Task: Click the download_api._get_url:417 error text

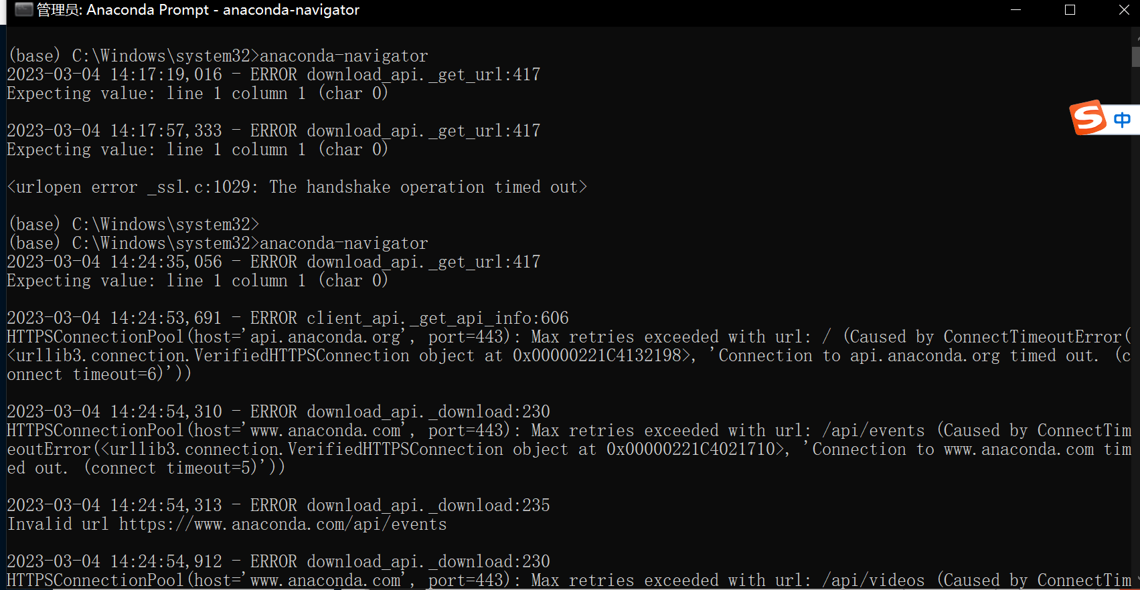Action: 423,74
